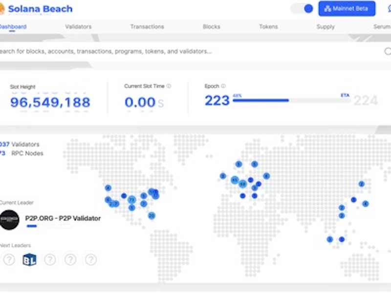The image size is (391, 293).
Task: Open the Mainnet Beta network selector
Action: [347, 9]
